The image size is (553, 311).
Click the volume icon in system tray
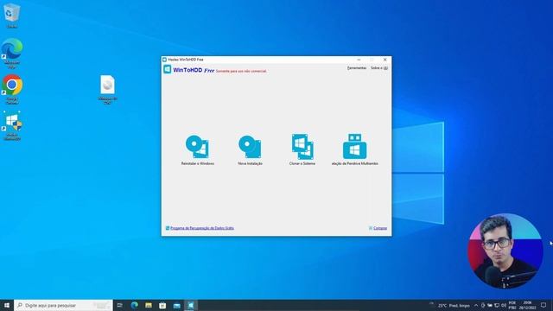(x=504, y=305)
